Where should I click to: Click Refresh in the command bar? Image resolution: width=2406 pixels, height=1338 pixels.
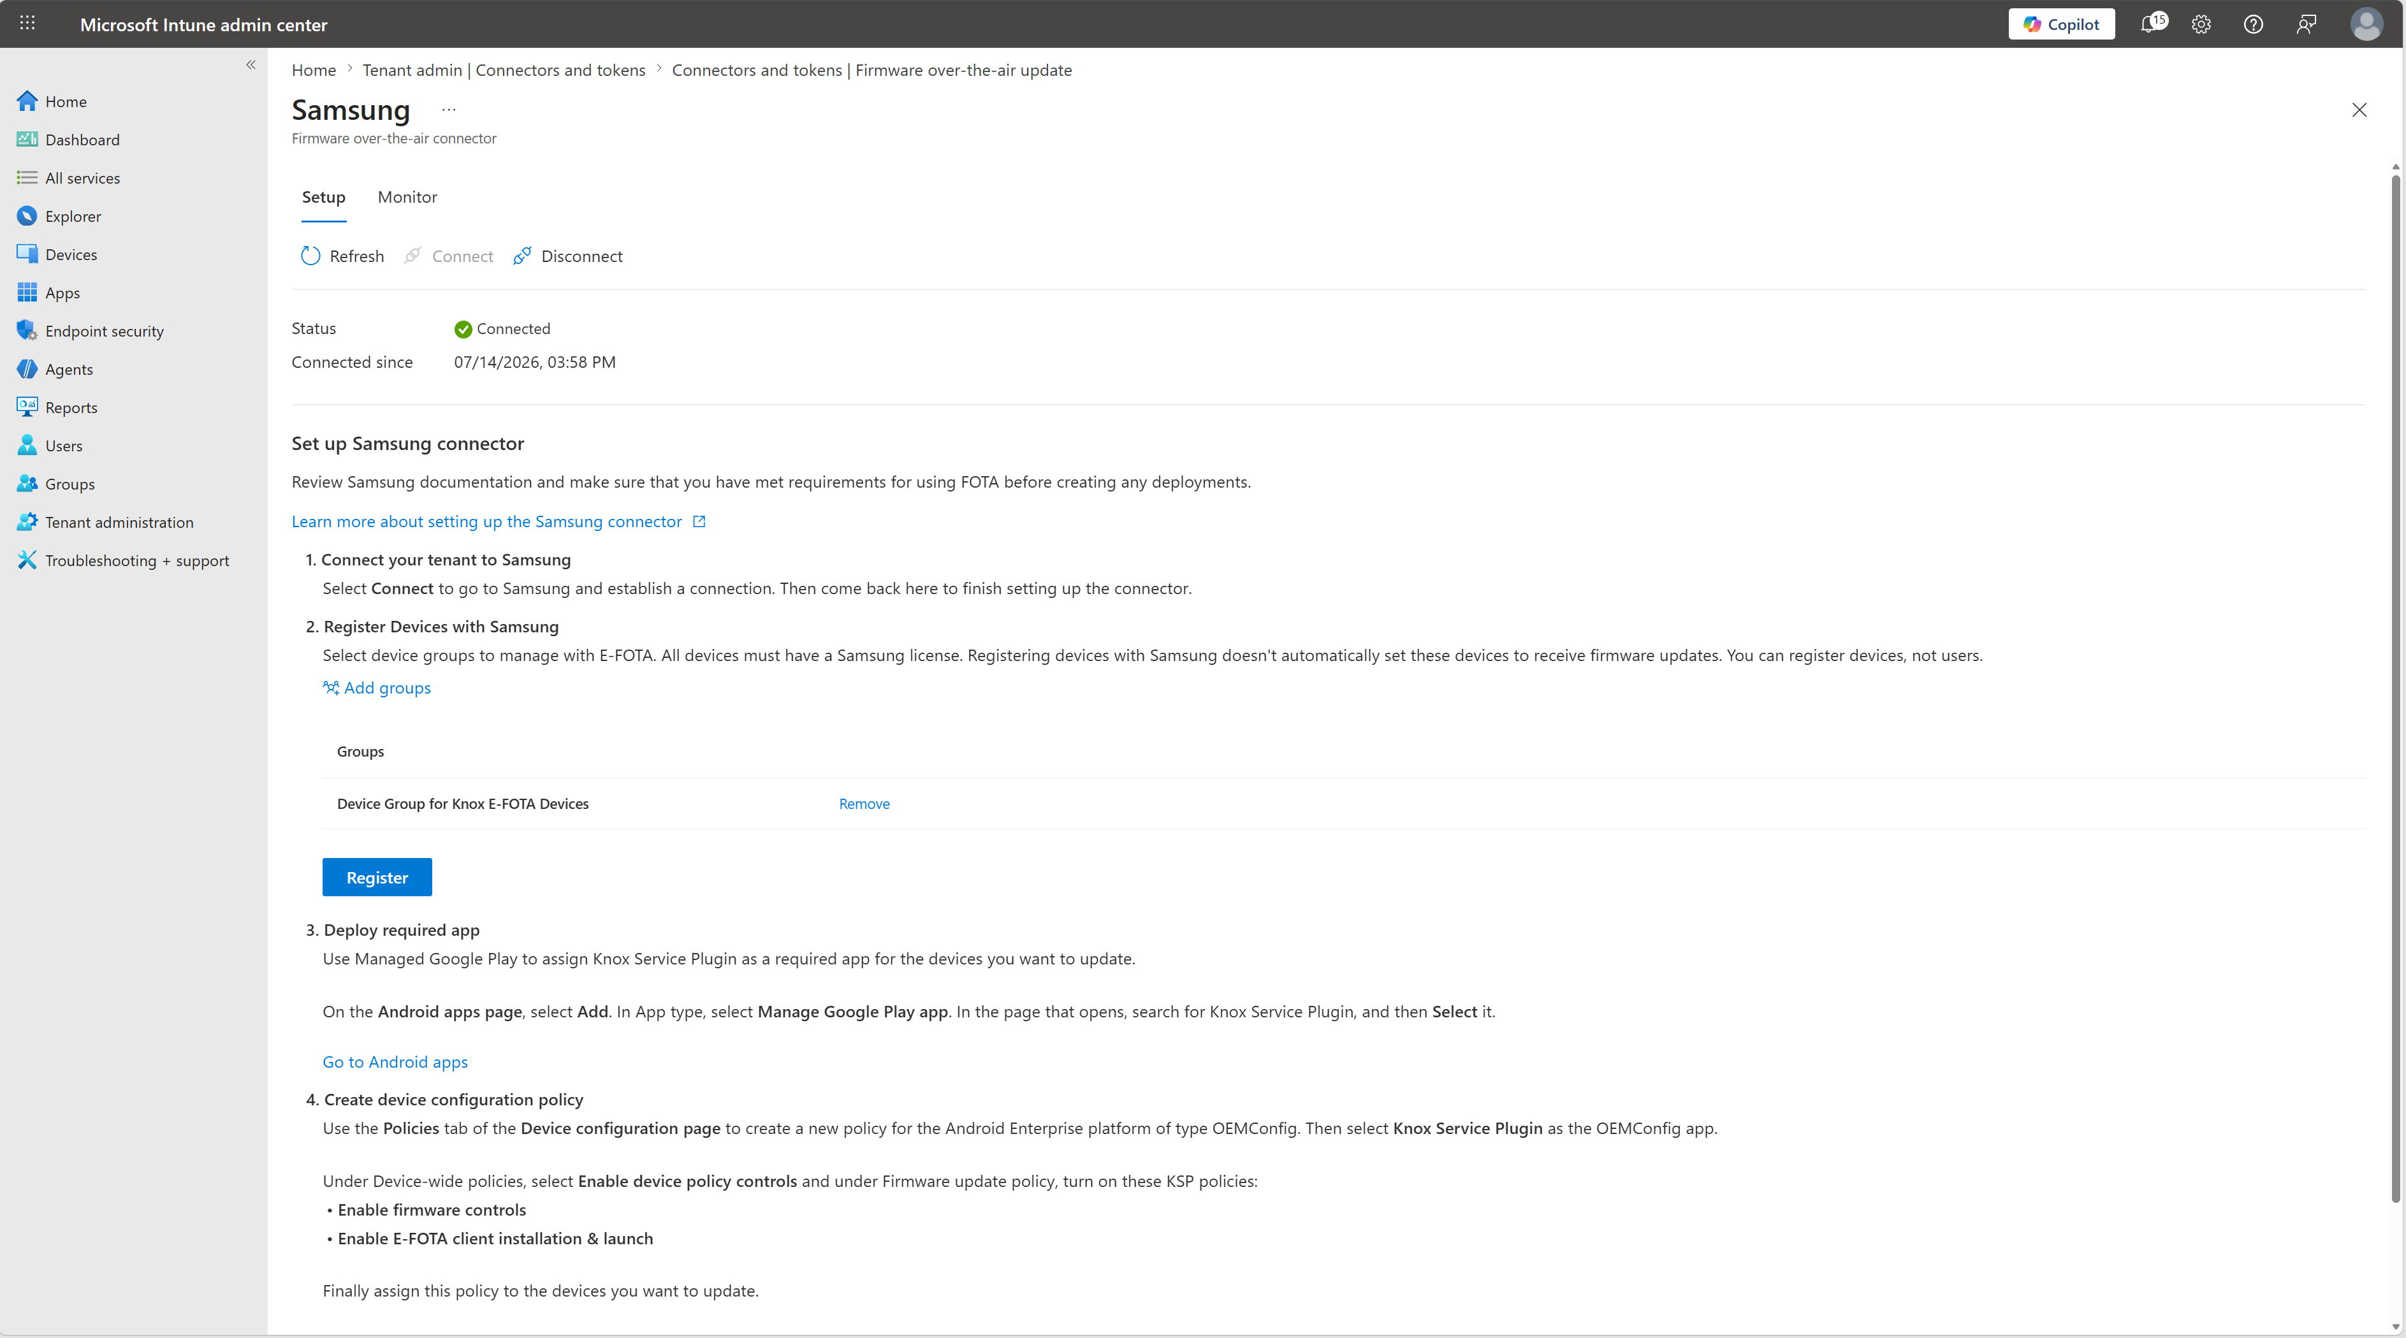(343, 256)
